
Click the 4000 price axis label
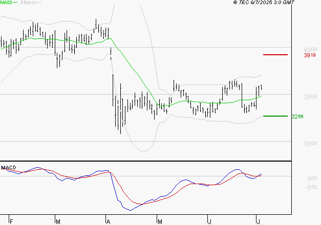(x=310, y=50)
